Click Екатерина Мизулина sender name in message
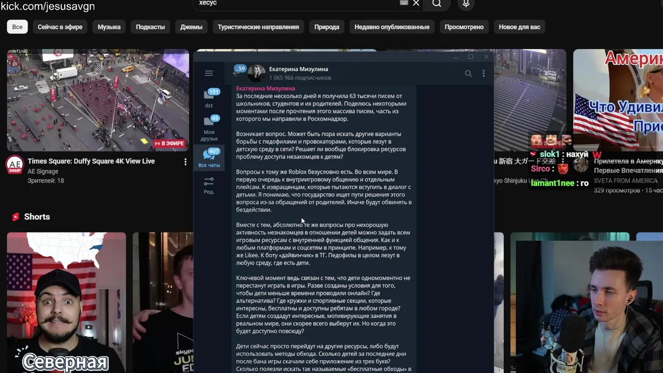This screenshot has width=663, height=373. [265, 89]
